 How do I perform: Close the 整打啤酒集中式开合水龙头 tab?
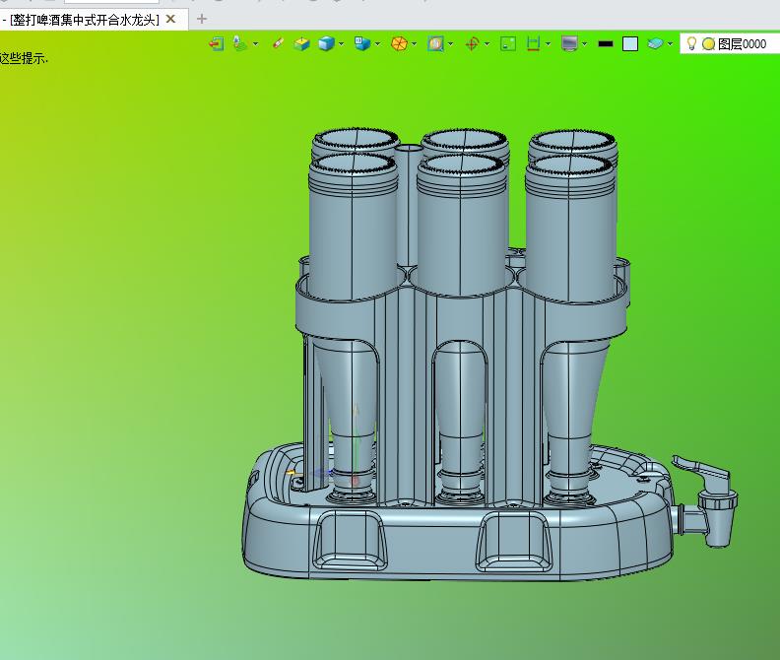click(x=170, y=19)
